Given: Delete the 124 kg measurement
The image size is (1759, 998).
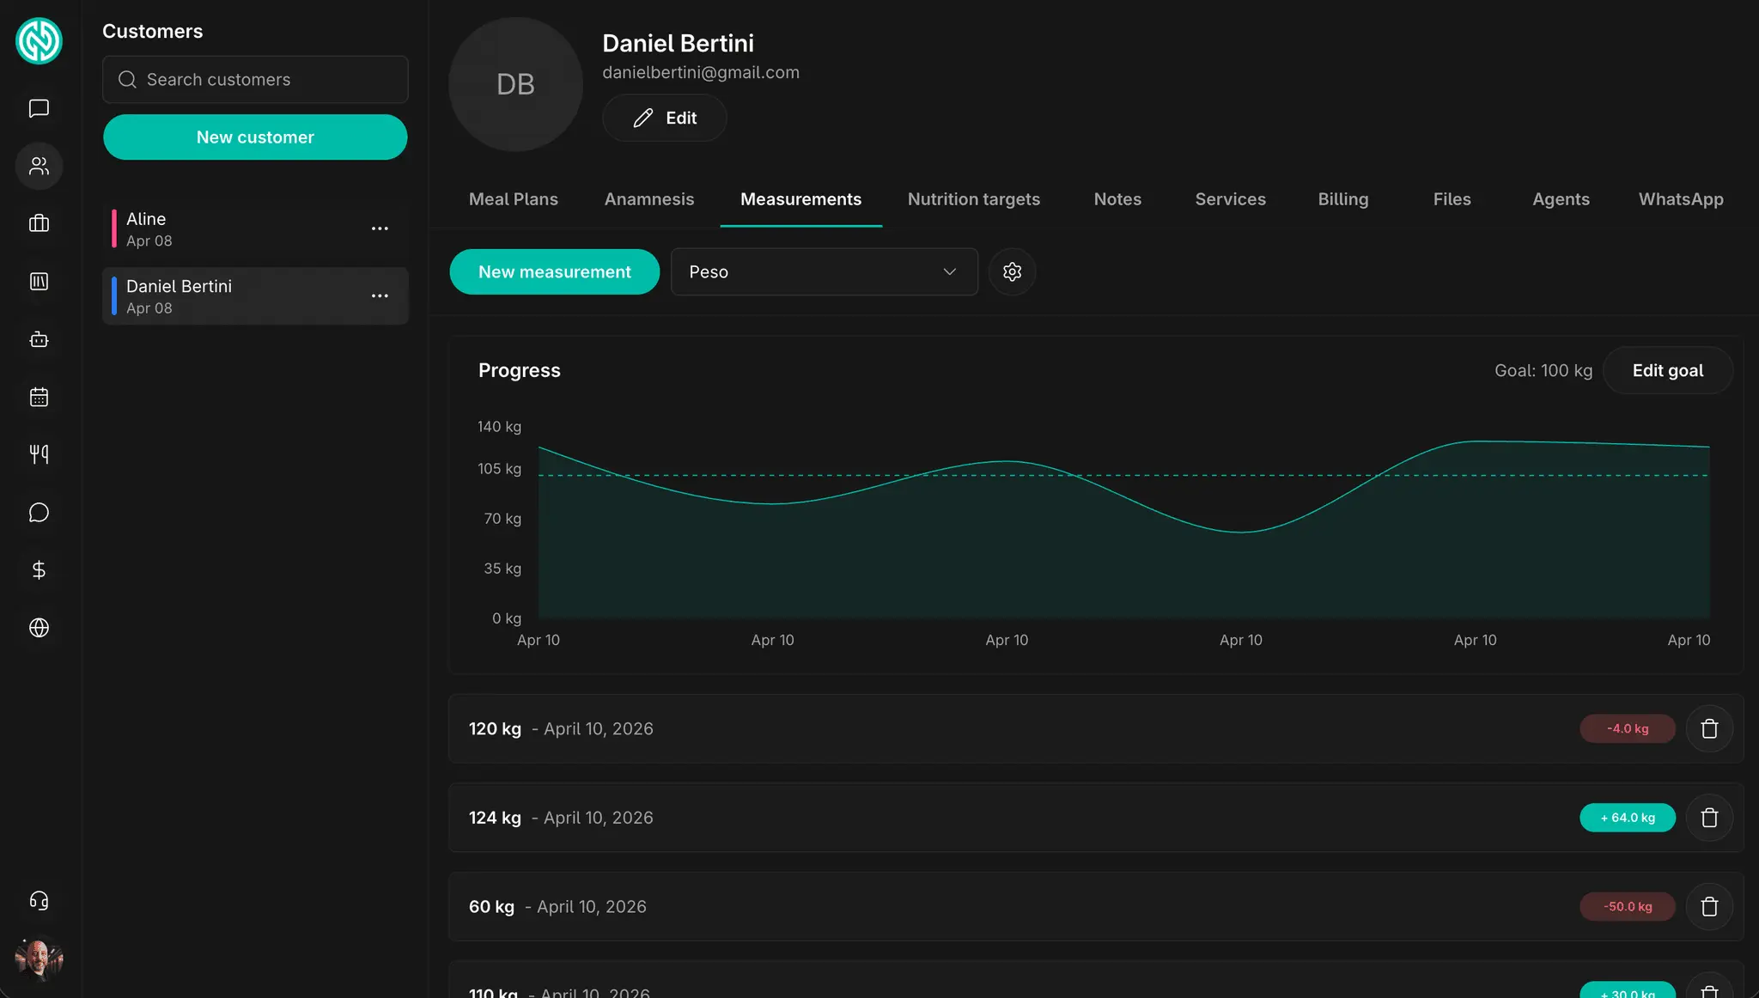Looking at the screenshot, I should point(1709,818).
